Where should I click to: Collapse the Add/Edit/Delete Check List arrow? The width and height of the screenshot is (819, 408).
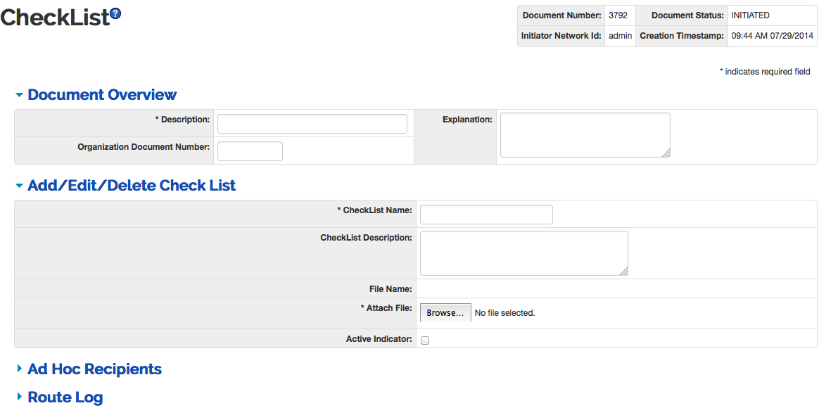click(x=19, y=186)
